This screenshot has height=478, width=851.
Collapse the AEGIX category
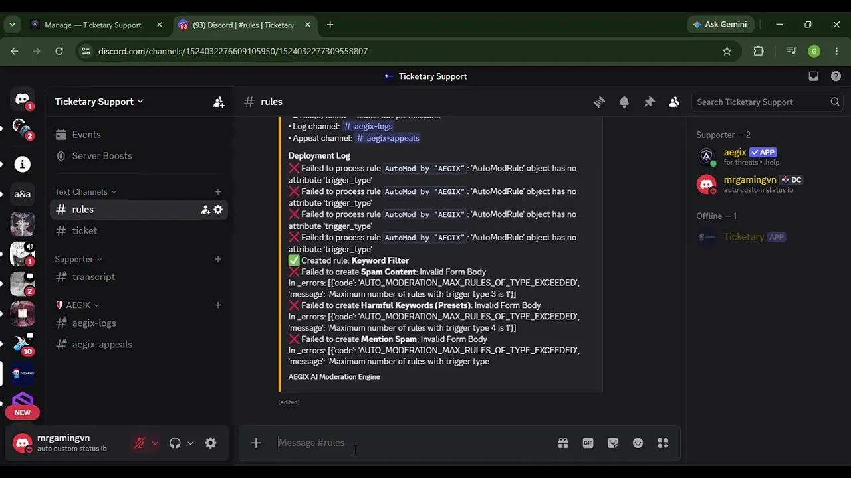point(77,305)
